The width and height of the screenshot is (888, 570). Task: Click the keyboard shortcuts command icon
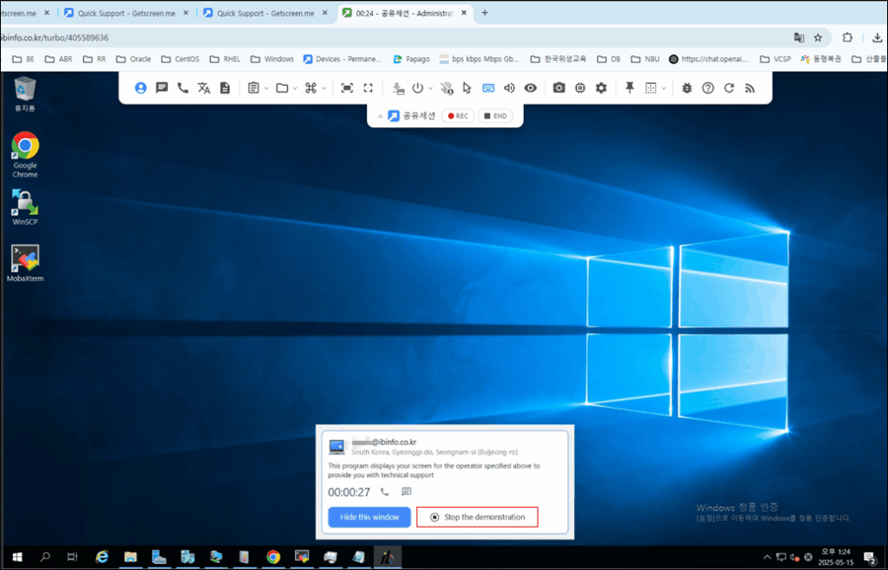click(x=311, y=87)
